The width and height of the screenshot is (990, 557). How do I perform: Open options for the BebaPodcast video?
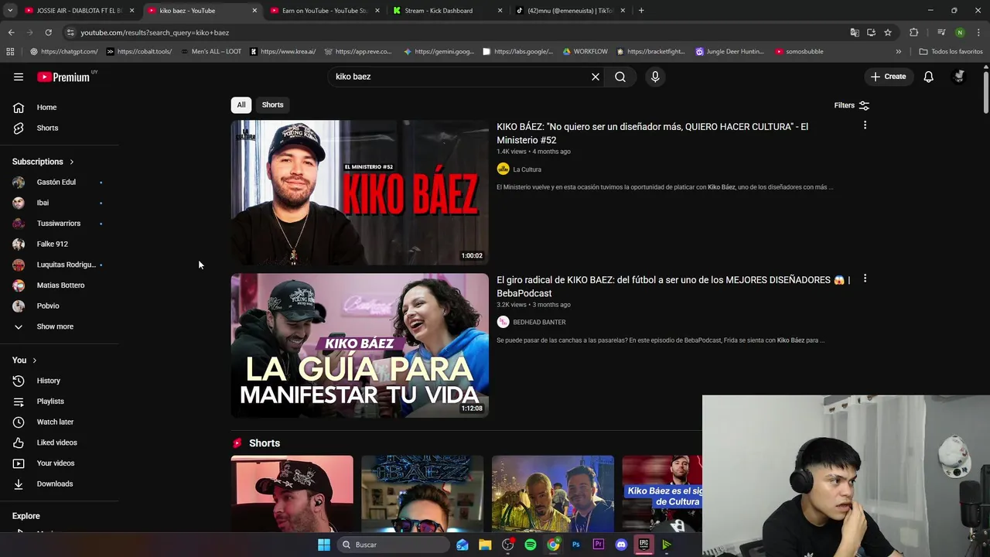click(x=865, y=278)
